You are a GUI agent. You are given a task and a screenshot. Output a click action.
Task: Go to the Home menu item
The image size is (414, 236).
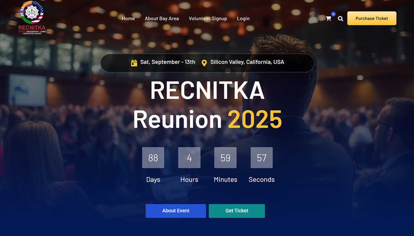tap(128, 18)
